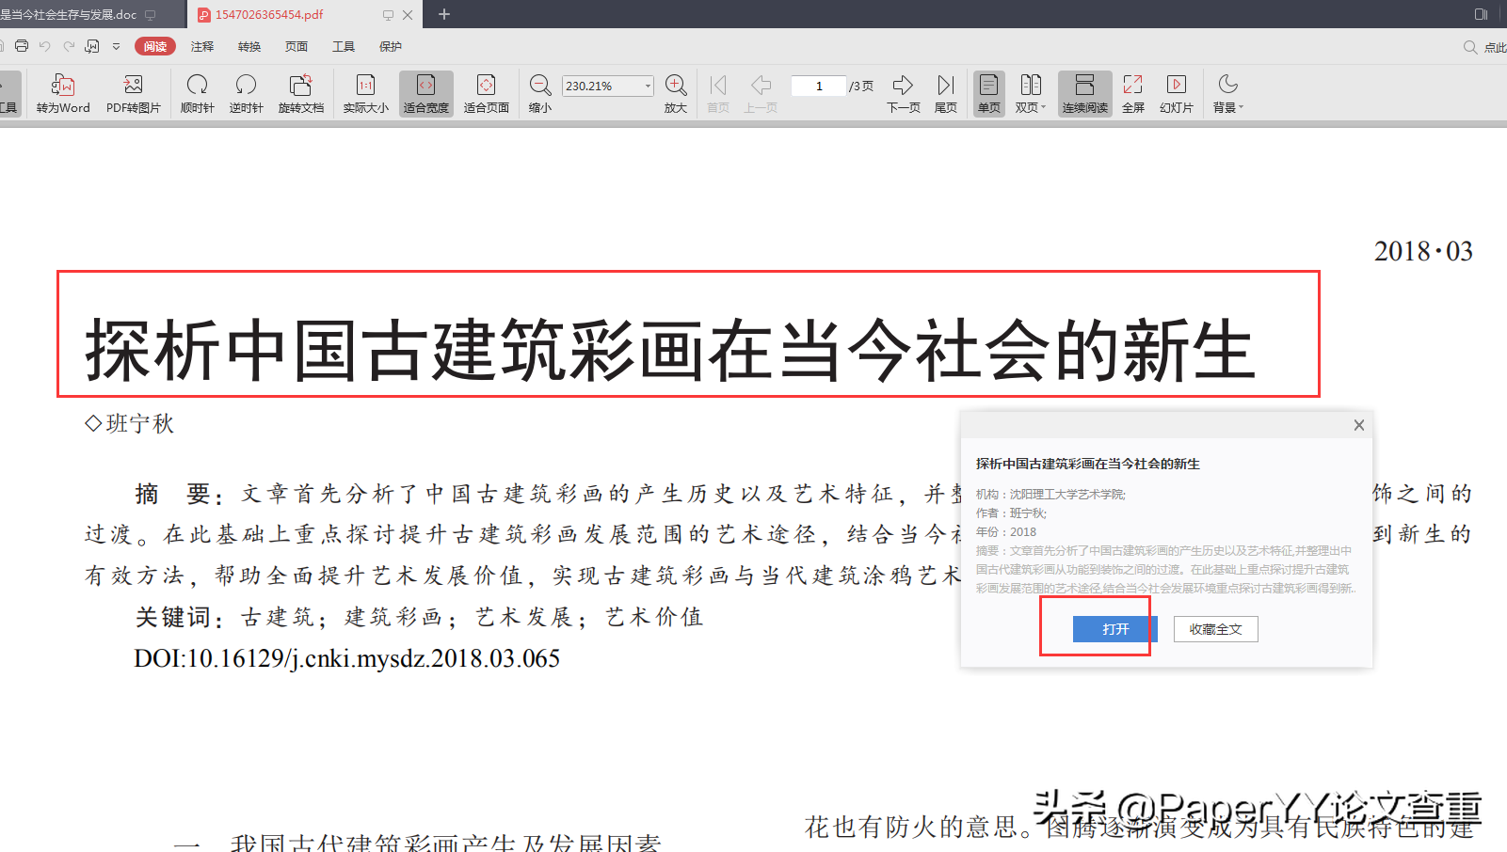Click the 年份：2018 line in popup

1006,531
